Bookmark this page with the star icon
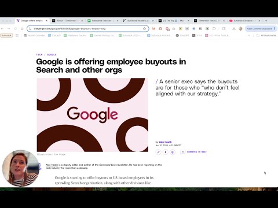The height and width of the screenshot is (208, 278). click(144, 29)
